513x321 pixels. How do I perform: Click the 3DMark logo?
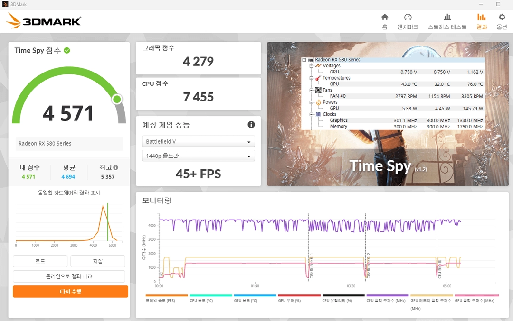[x=44, y=20]
